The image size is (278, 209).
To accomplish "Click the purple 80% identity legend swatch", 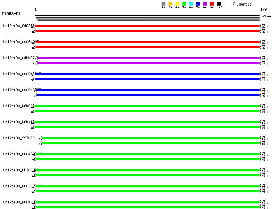I will point(205,4).
